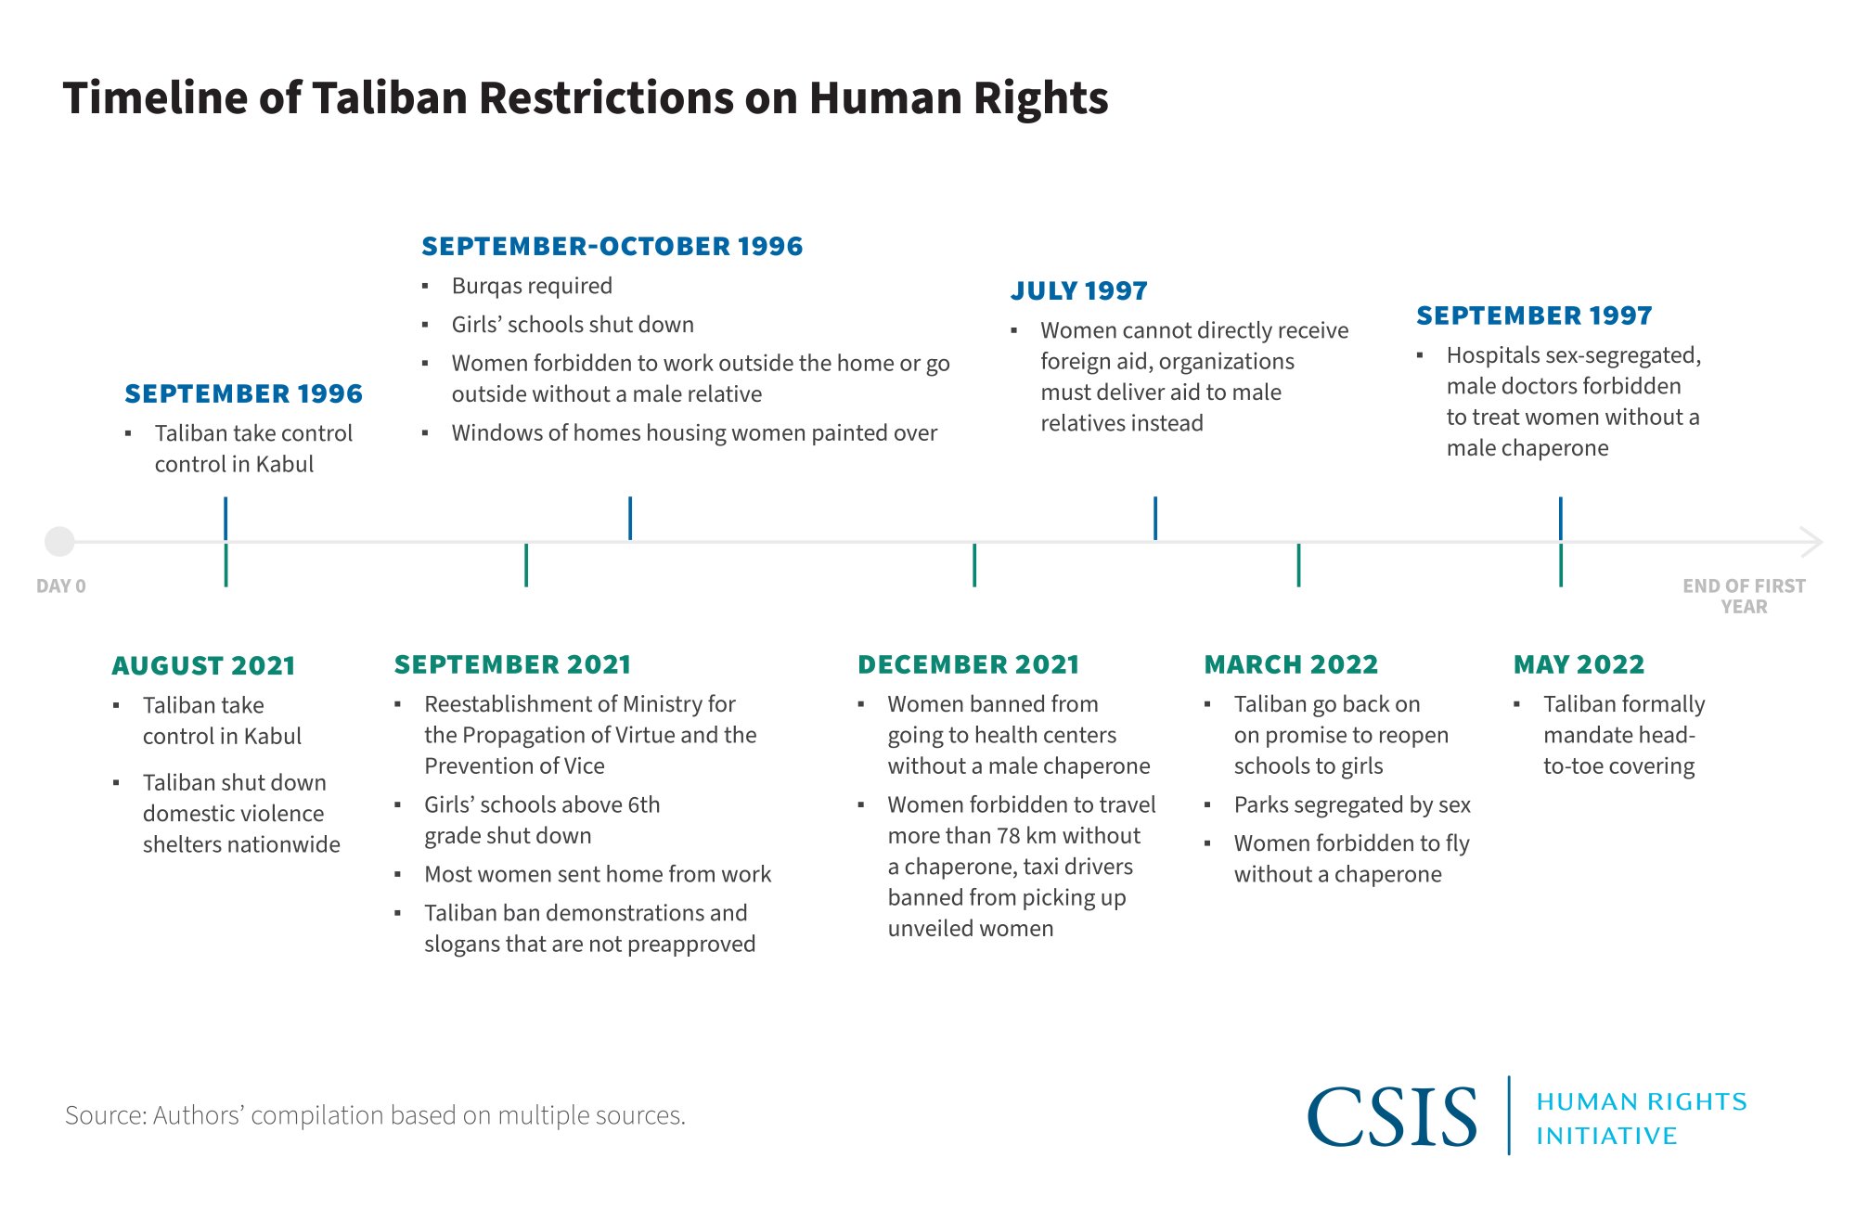Click the End of First Year label
Screen dimensions: 1856x1222
click(1744, 596)
